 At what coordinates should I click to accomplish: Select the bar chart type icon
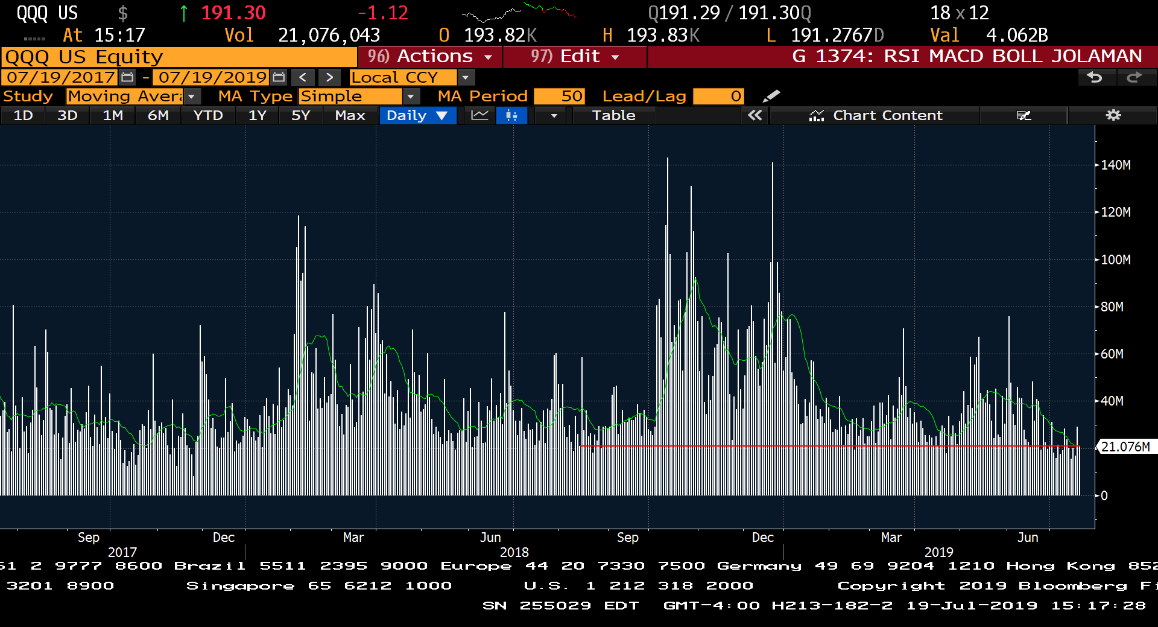511,115
